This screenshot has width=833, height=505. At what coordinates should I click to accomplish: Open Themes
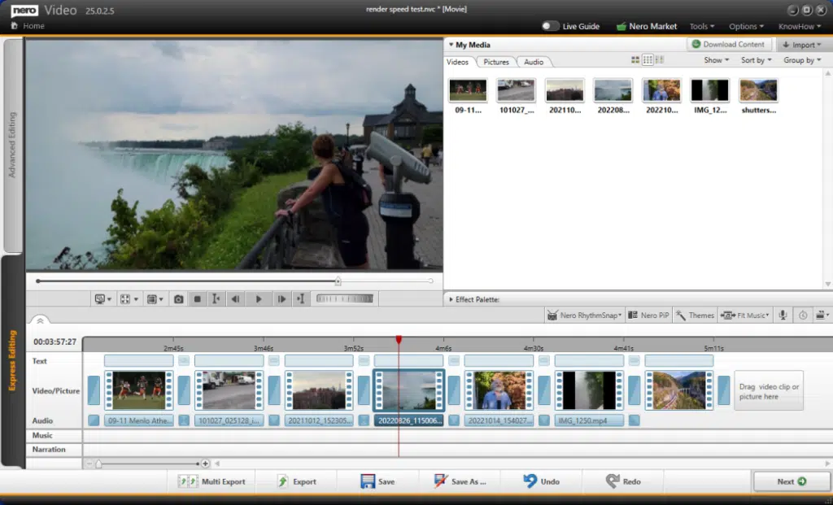tap(696, 315)
